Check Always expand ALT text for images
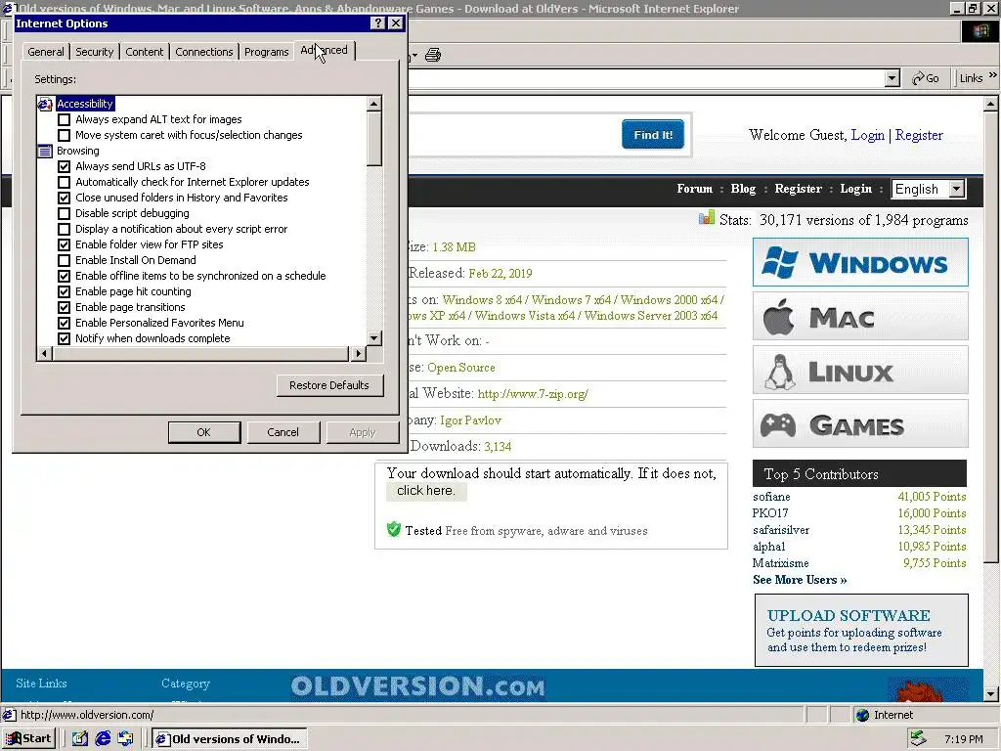 64,119
